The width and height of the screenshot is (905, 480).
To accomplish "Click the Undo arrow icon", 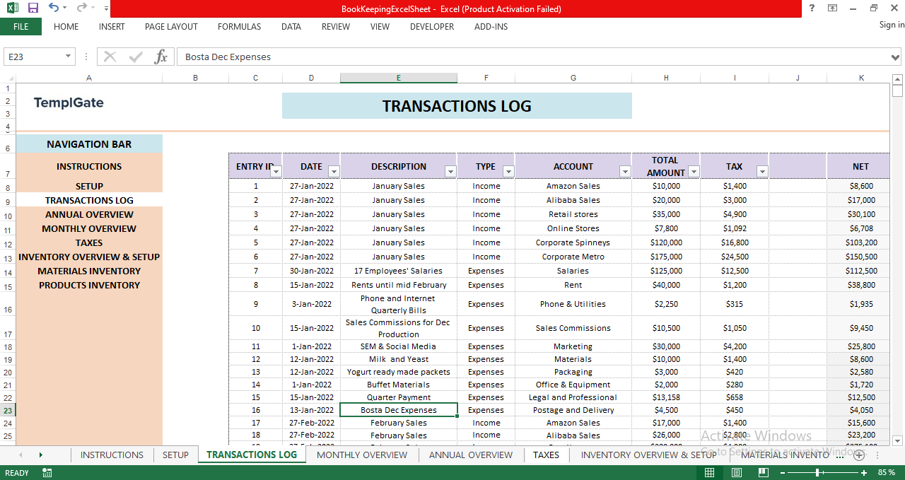I will pyautogui.click(x=54, y=8).
